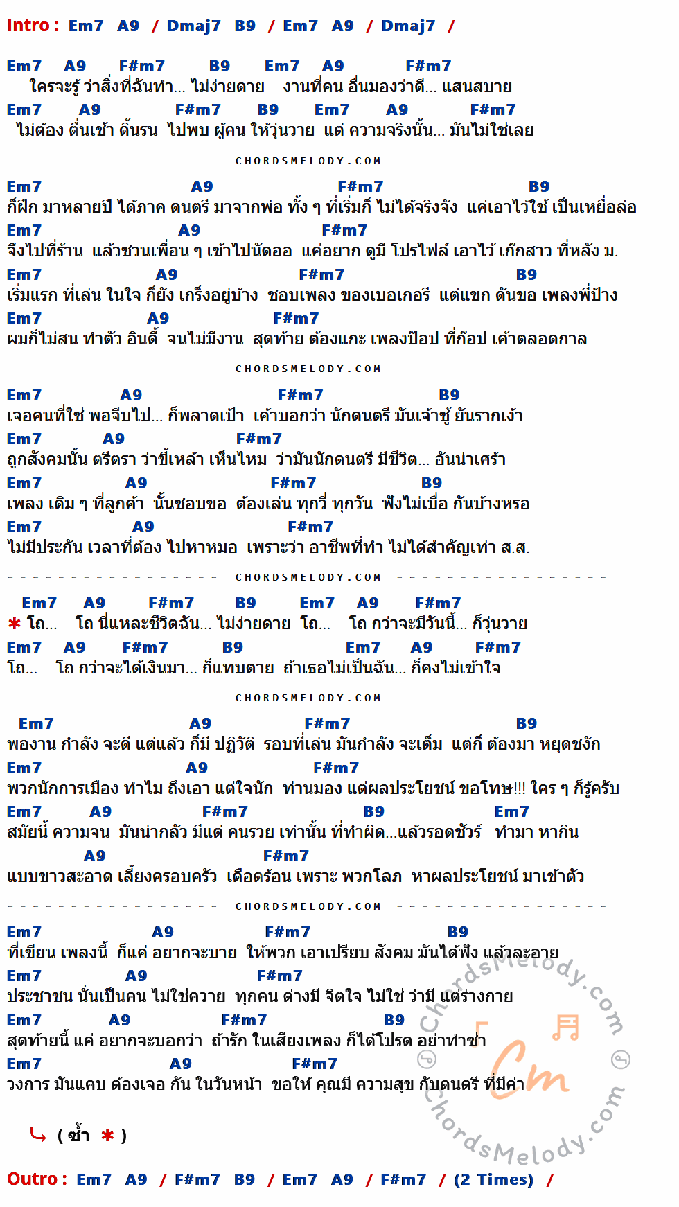Image resolution: width=679 pixels, height=1207 pixels.
Task: Click the Em7 chord above 'ทำมา หากิน'
Action: click(511, 811)
